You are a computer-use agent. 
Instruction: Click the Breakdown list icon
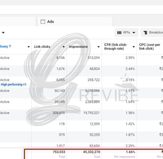146,33
